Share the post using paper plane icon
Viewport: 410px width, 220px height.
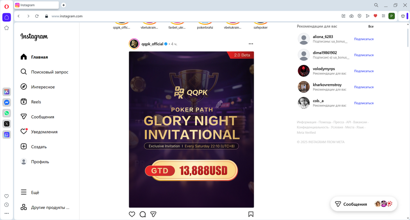[153, 214]
